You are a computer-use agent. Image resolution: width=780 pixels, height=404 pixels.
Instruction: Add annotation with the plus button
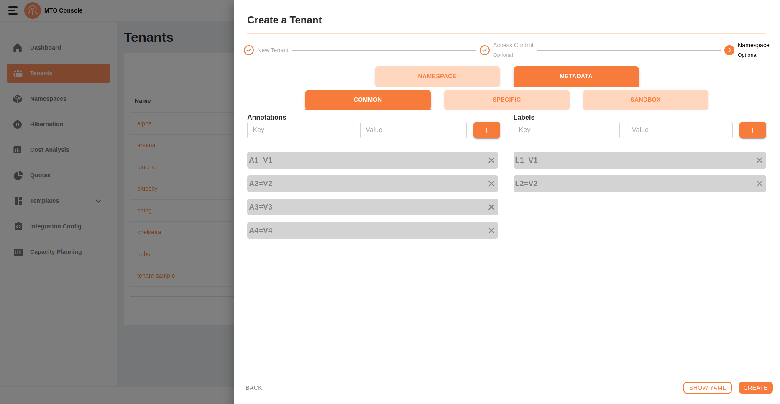coord(487,130)
